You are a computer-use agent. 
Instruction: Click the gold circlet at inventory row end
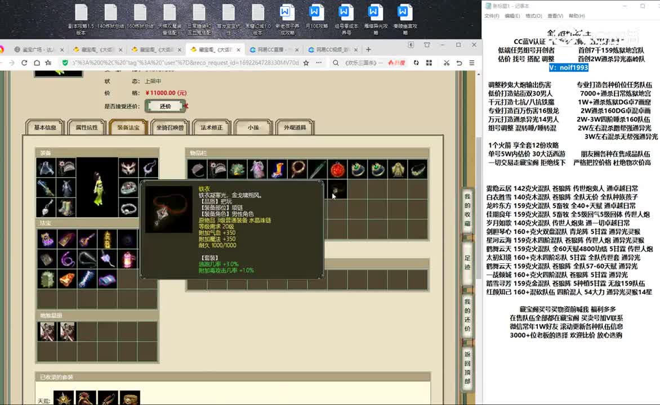418,169
